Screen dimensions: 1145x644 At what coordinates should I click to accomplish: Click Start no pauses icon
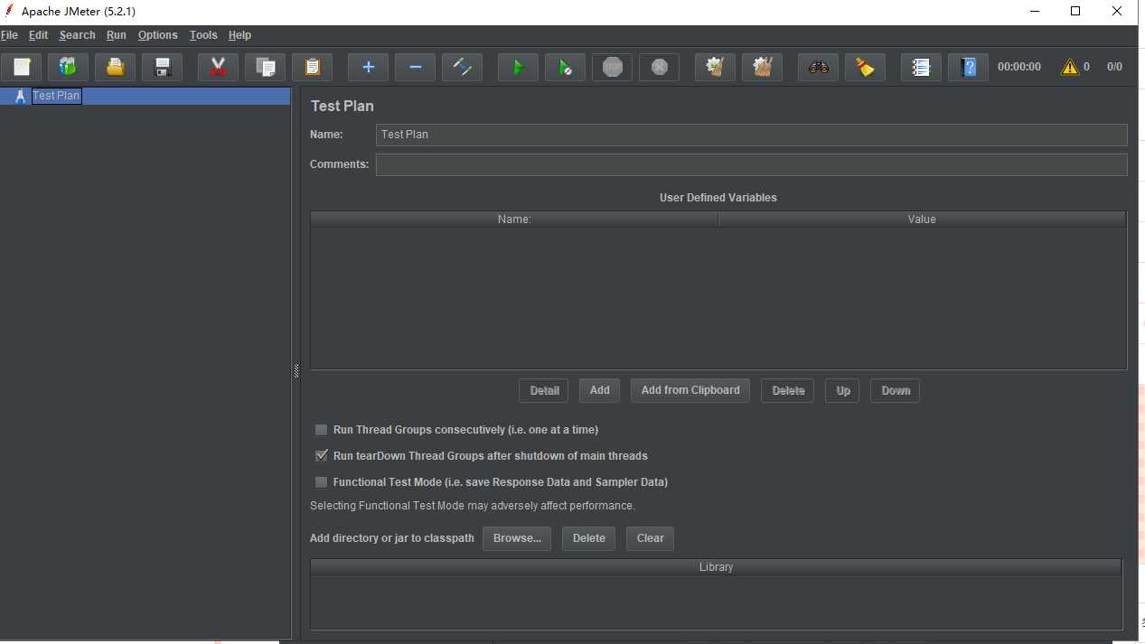coord(565,67)
